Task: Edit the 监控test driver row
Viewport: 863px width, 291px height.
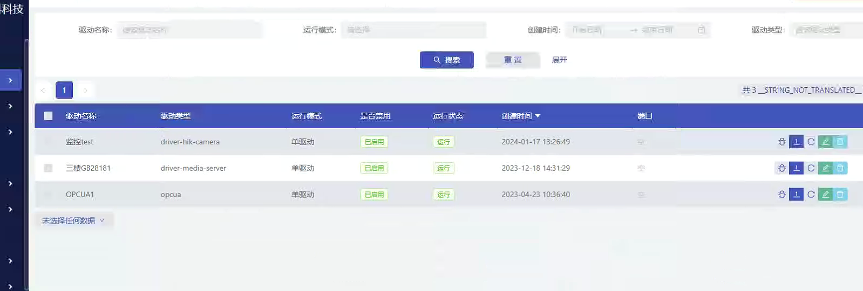Action: point(825,142)
